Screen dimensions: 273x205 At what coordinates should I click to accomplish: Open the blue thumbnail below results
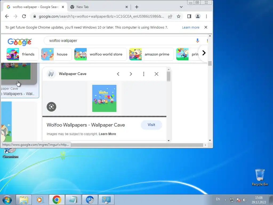6,121
